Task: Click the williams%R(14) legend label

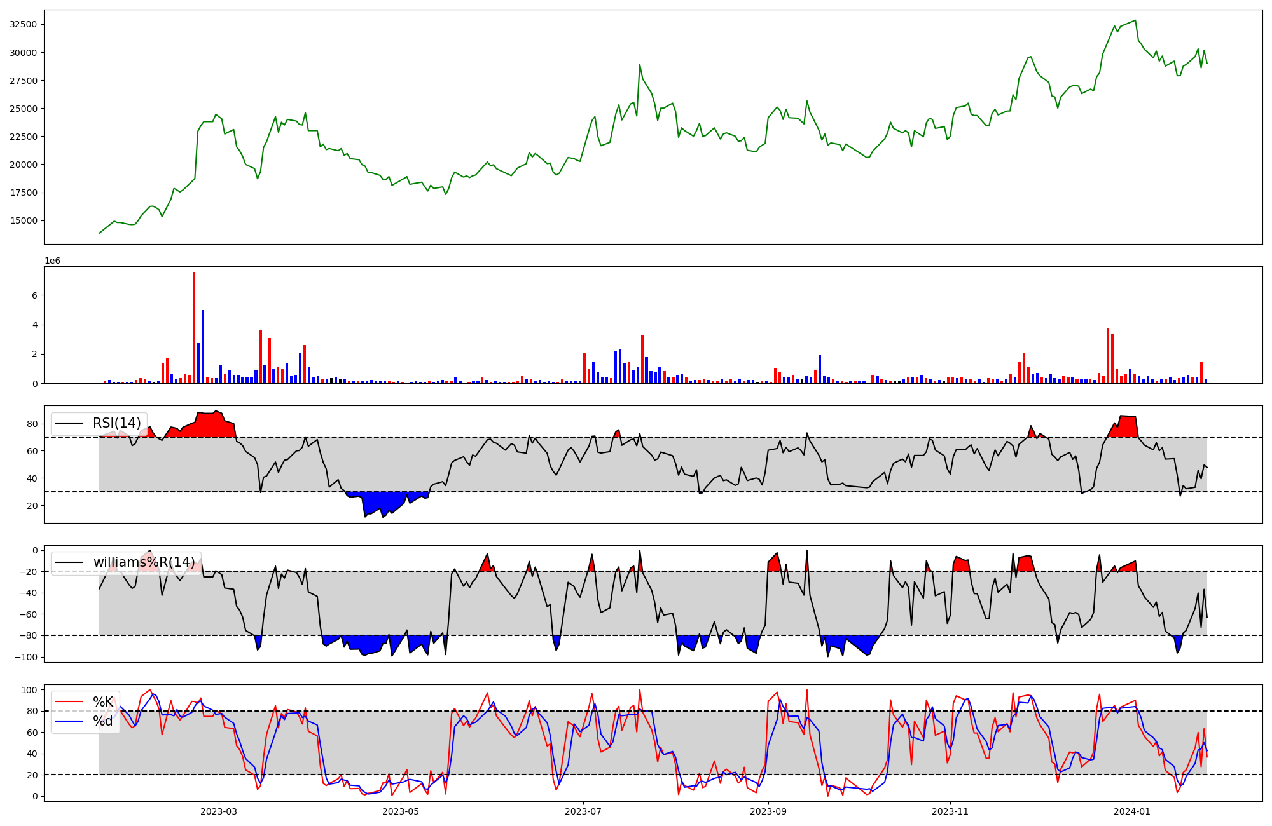Action: coord(144,562)
